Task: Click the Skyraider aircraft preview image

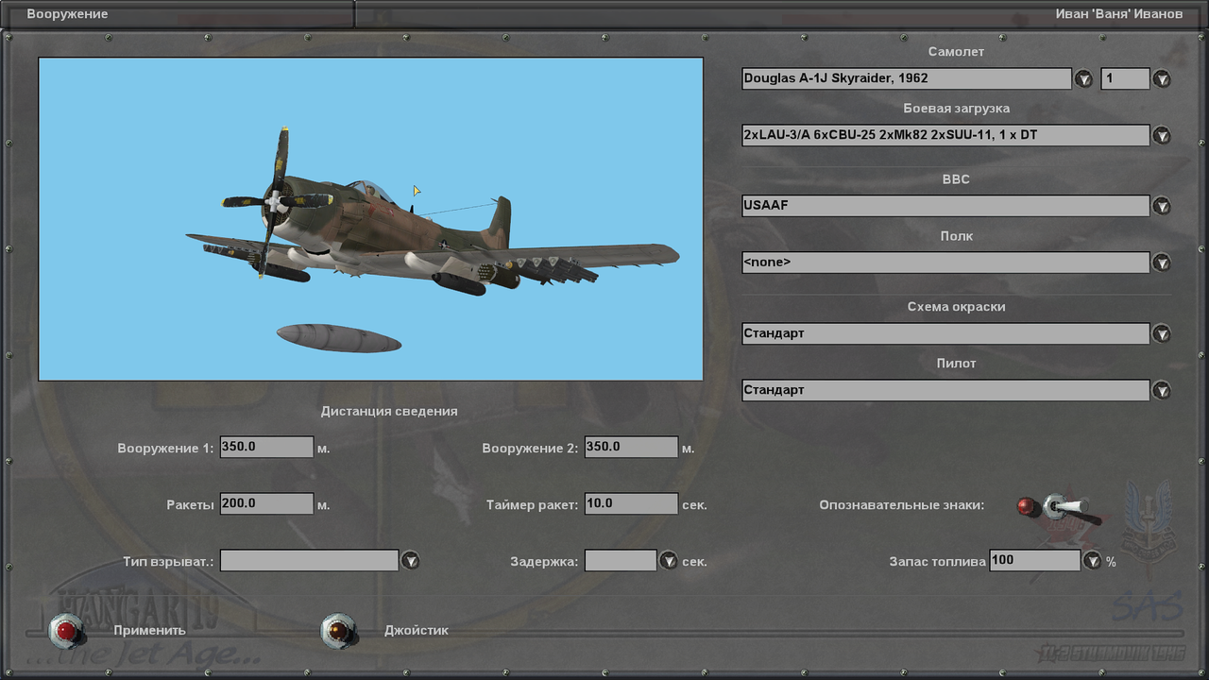Action: tap(370, 217)
